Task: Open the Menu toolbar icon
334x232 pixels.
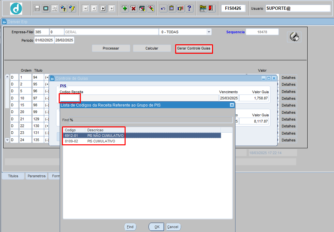Action: point(203,8)
